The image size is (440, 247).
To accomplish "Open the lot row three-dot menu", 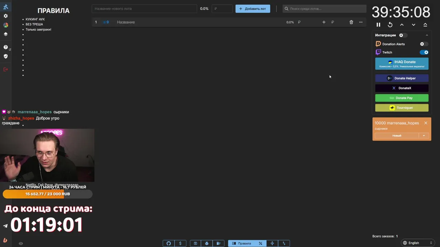I will tap(361, 22).
